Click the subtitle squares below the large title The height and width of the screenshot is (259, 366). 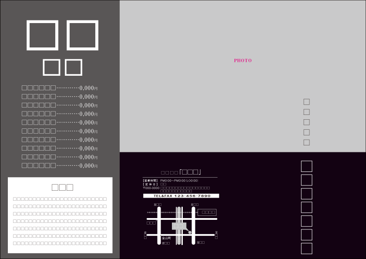(63, 67)
